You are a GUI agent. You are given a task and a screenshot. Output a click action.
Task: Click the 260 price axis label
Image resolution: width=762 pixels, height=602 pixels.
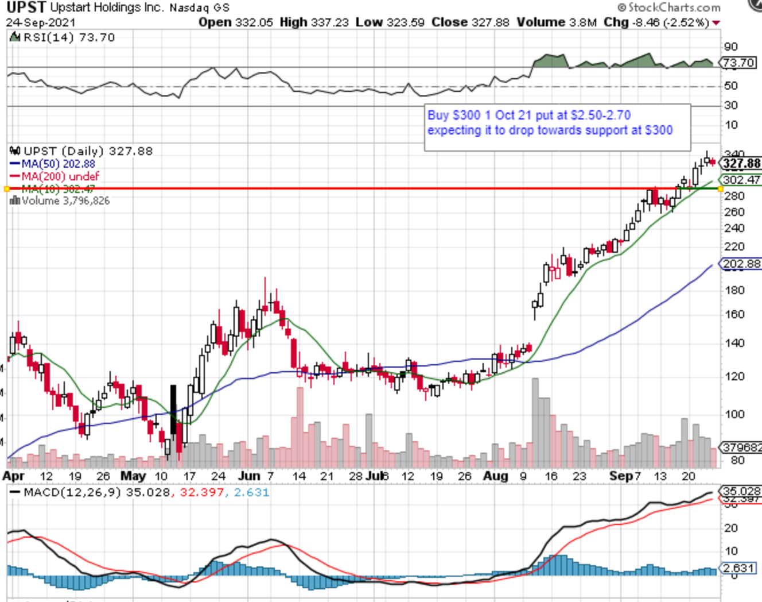coord(734,212)
